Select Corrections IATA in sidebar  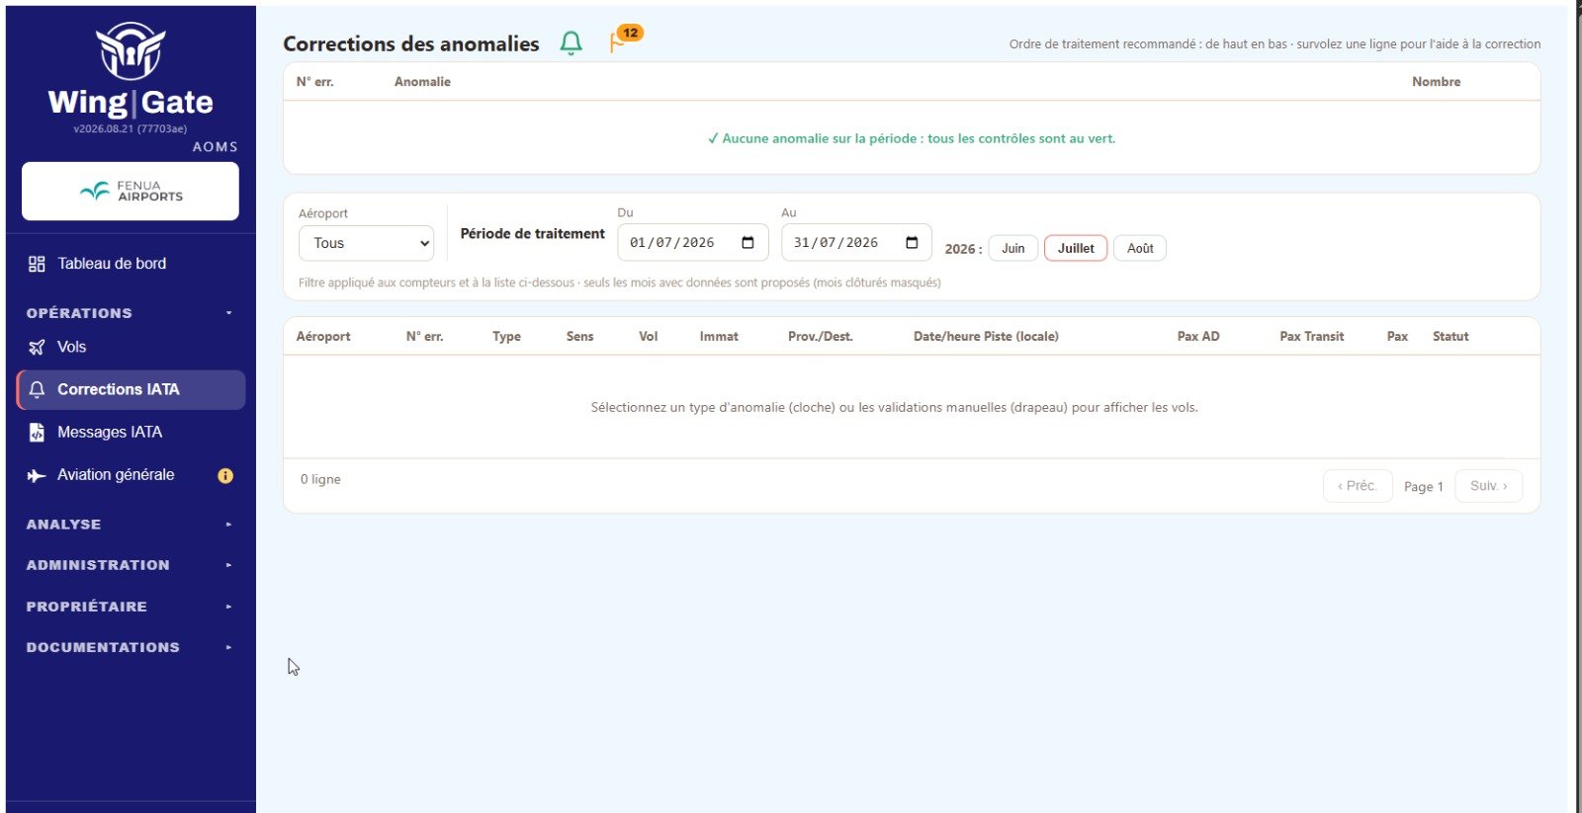coord(132,389)
